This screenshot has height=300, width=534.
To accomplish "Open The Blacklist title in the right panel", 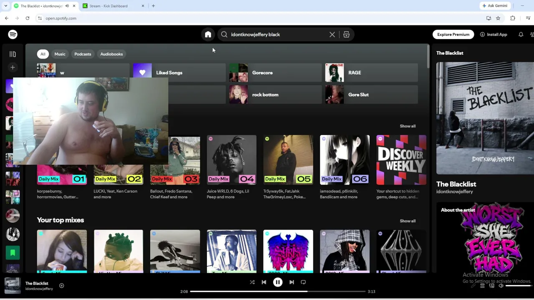I will coord(456,184).
